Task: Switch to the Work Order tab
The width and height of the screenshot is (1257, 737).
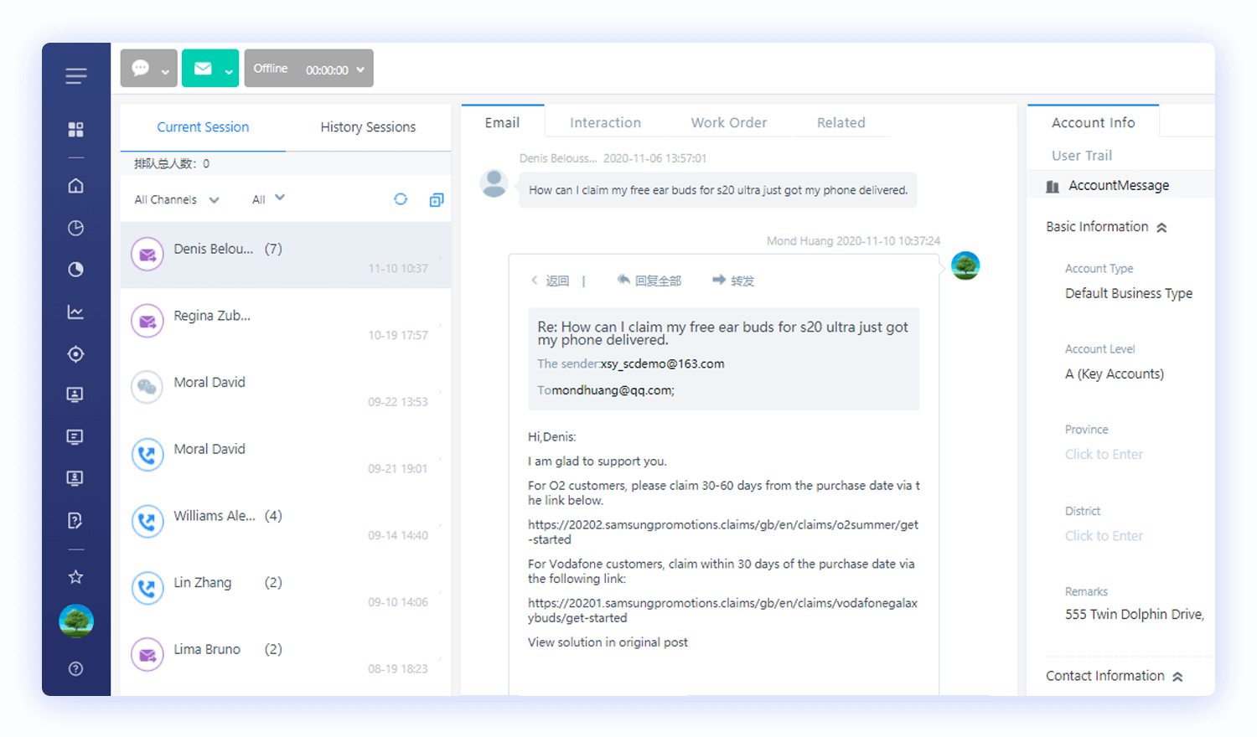Action: pyautogui.click(x=729, y=122)
